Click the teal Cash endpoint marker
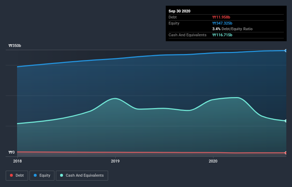 [x=286, y=121]
